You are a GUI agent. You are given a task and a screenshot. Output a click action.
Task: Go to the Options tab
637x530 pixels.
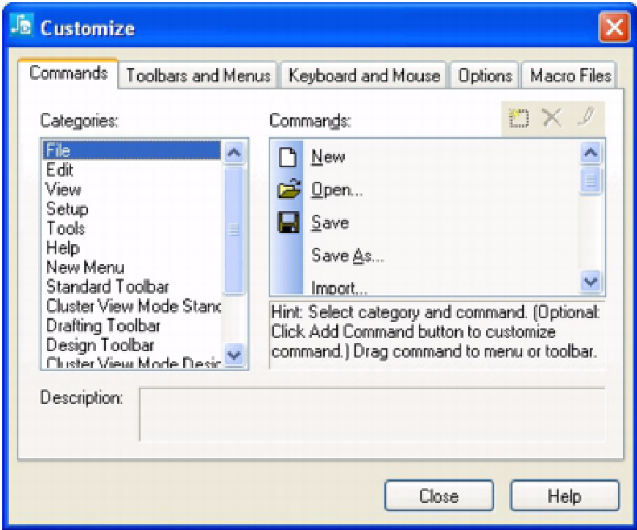(x=485, y=76)
